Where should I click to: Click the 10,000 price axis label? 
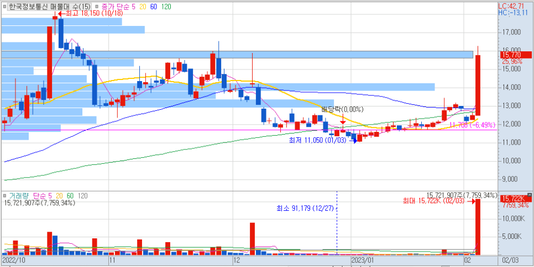511,161
